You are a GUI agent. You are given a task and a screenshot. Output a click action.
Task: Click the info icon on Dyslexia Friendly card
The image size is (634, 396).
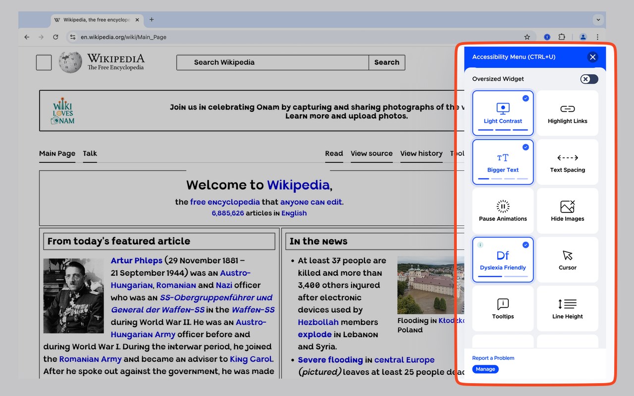click(x=480, y=245)
